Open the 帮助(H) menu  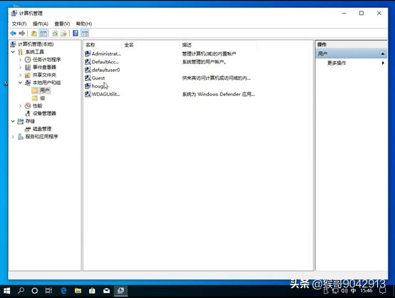click(84, 23)
